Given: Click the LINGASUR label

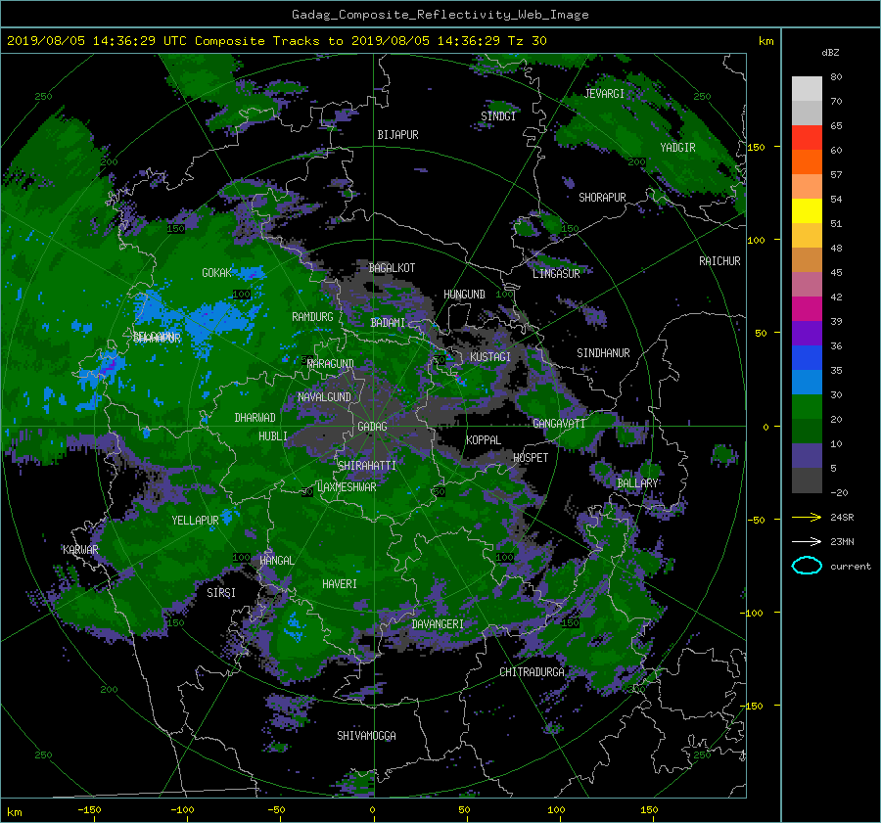Looking at the screenshot, I should [x=556, y=274].
